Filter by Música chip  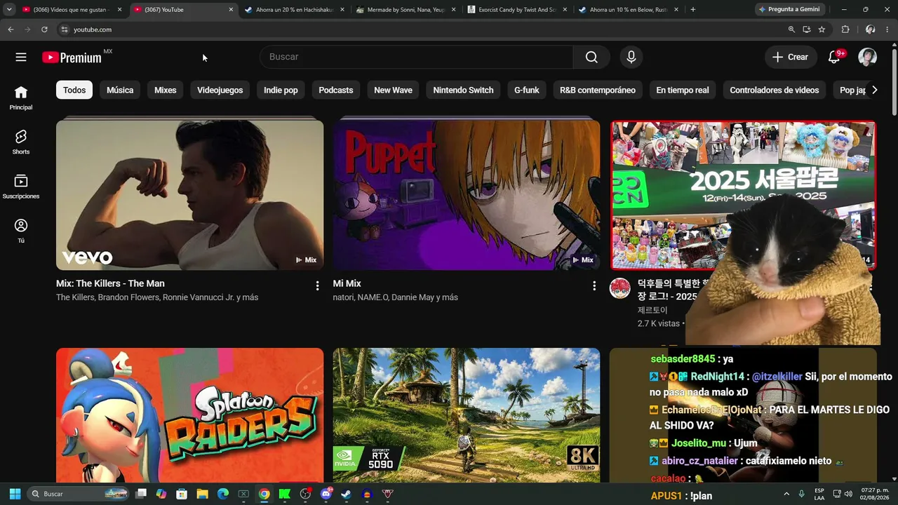120,90
